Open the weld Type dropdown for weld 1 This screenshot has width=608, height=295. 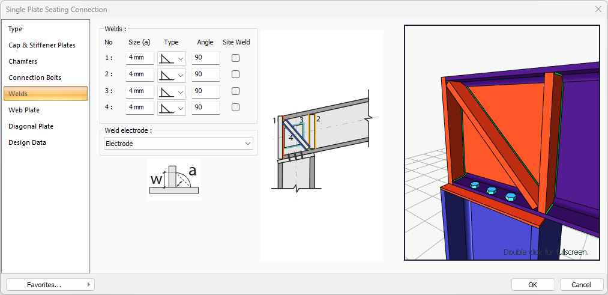tap(172, 58)
